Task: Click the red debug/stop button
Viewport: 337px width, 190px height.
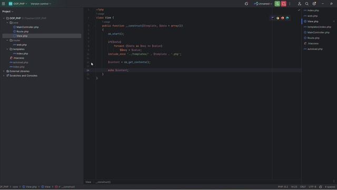Action: tap(284, 4)
